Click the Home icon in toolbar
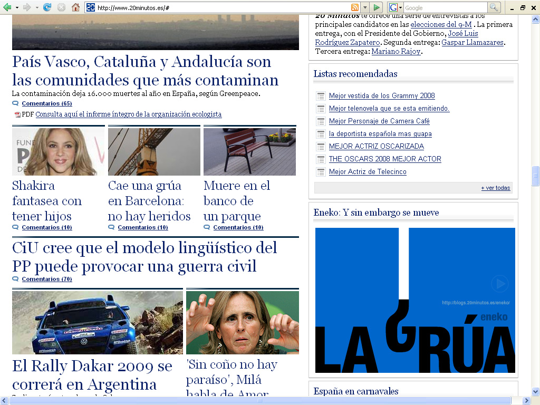This screenshot has width=540, height=405. [75, 7]
